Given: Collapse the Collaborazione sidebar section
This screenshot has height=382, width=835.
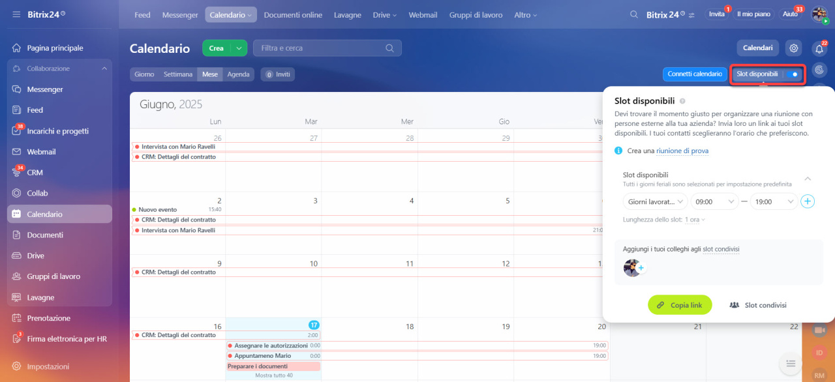Looking at the screenshot, I should click(x=104, y=68).
